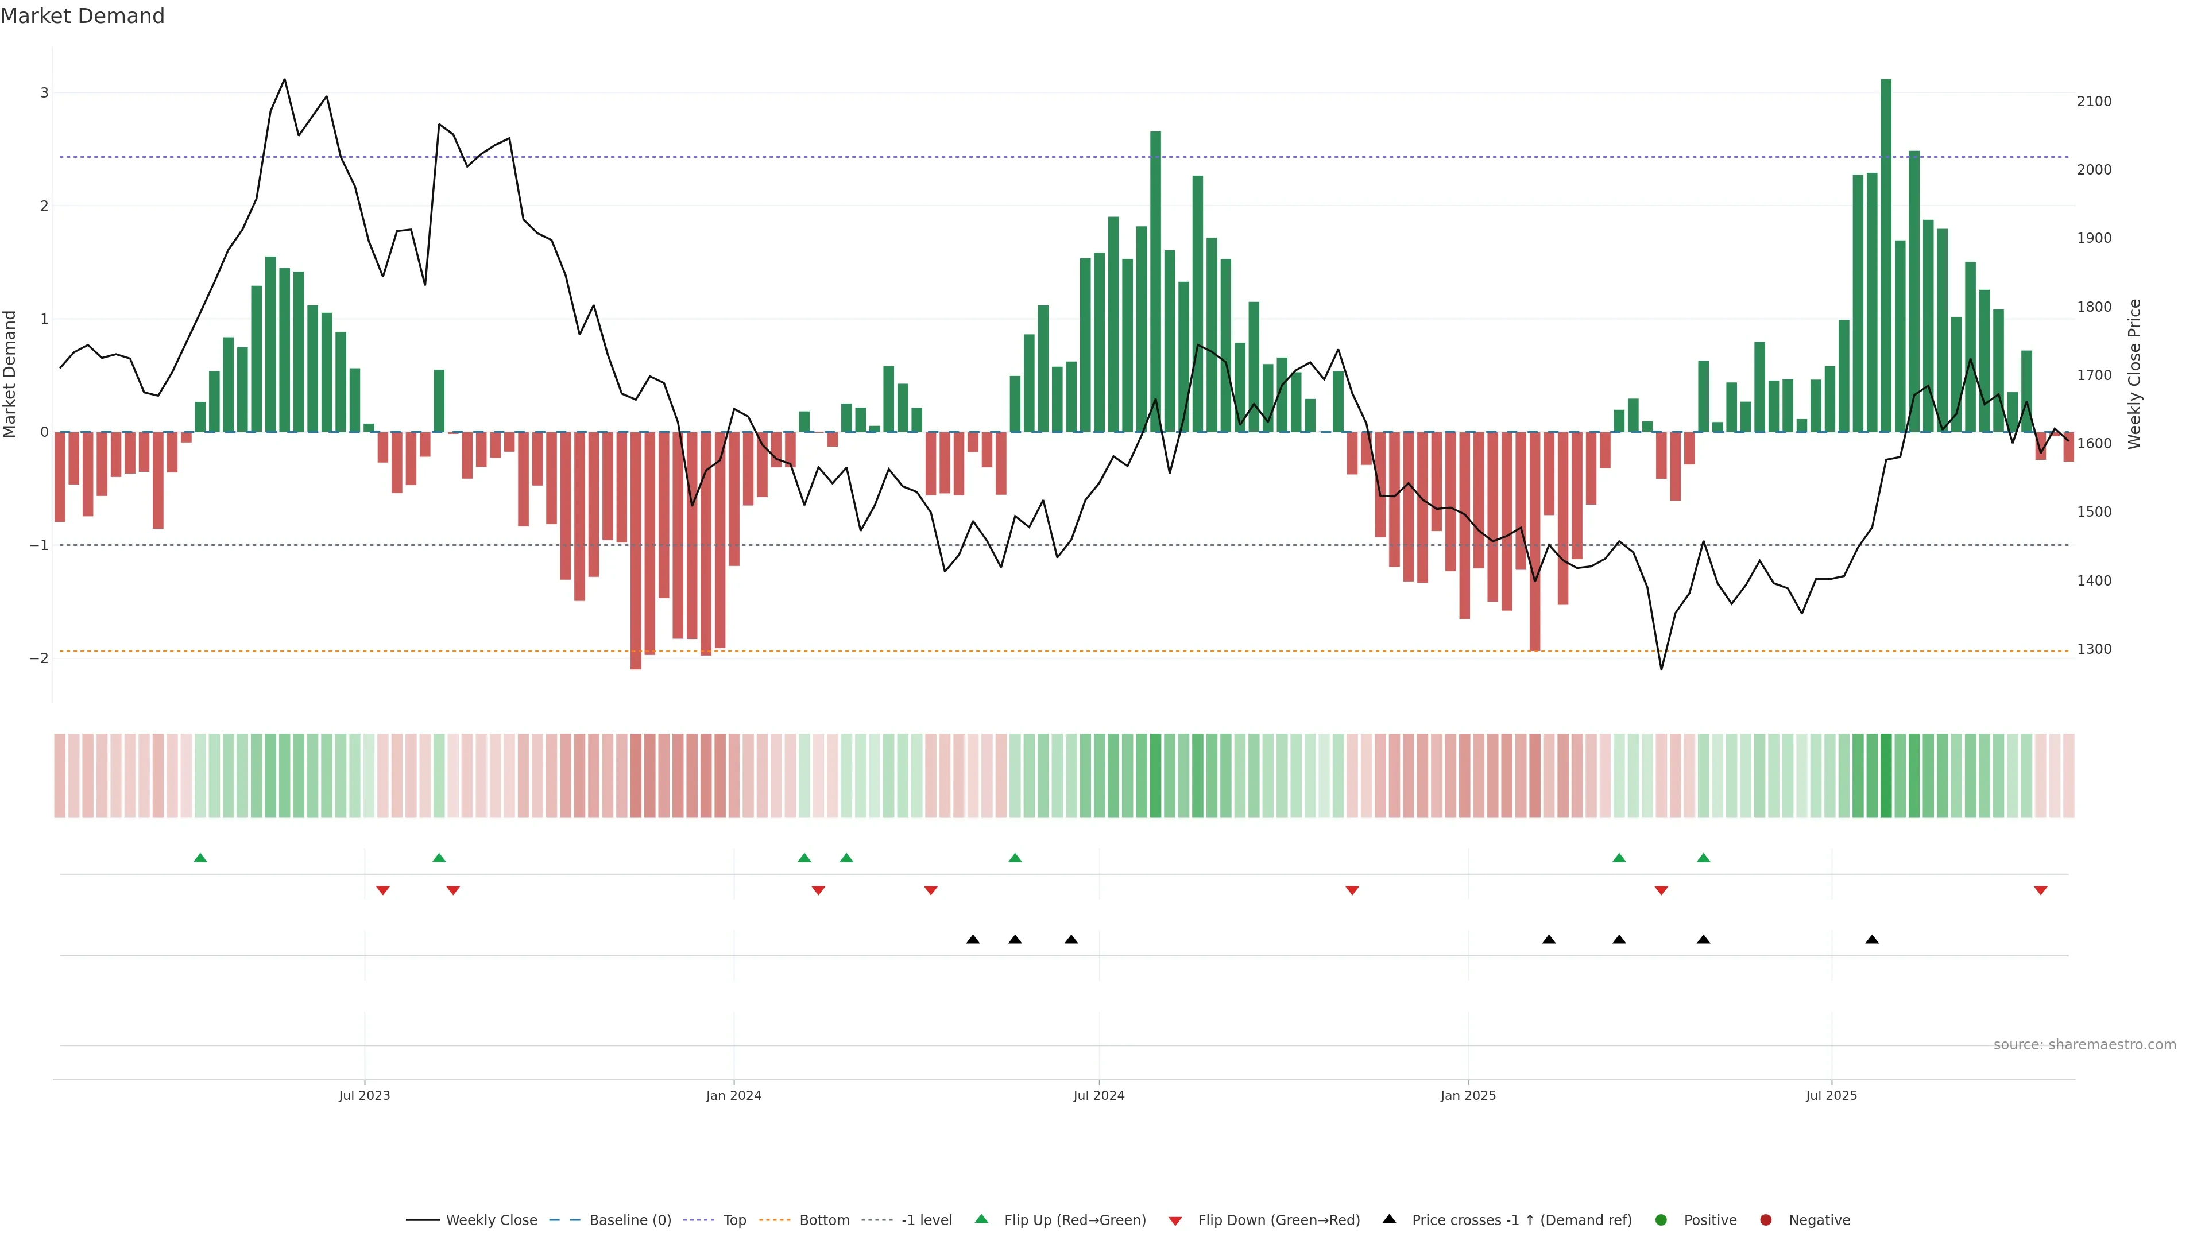Click the Bottom dotted legend item
The image size is (2205, 1240).
tap(776, 1220)
